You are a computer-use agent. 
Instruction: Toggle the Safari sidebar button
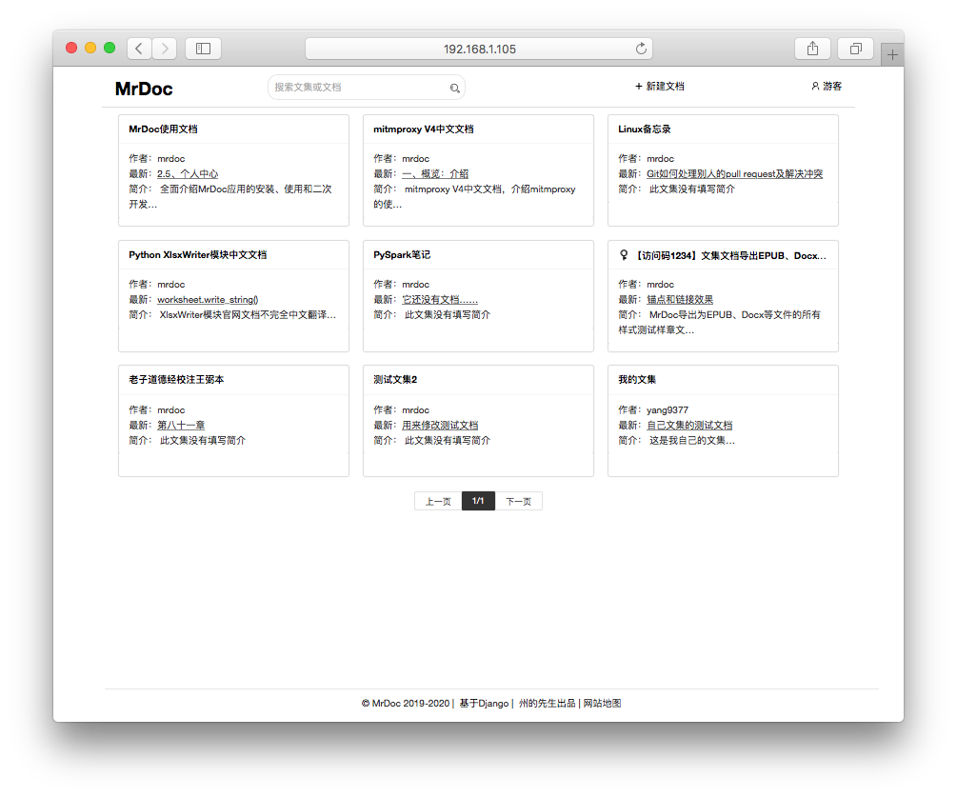[x=203, y=49]
